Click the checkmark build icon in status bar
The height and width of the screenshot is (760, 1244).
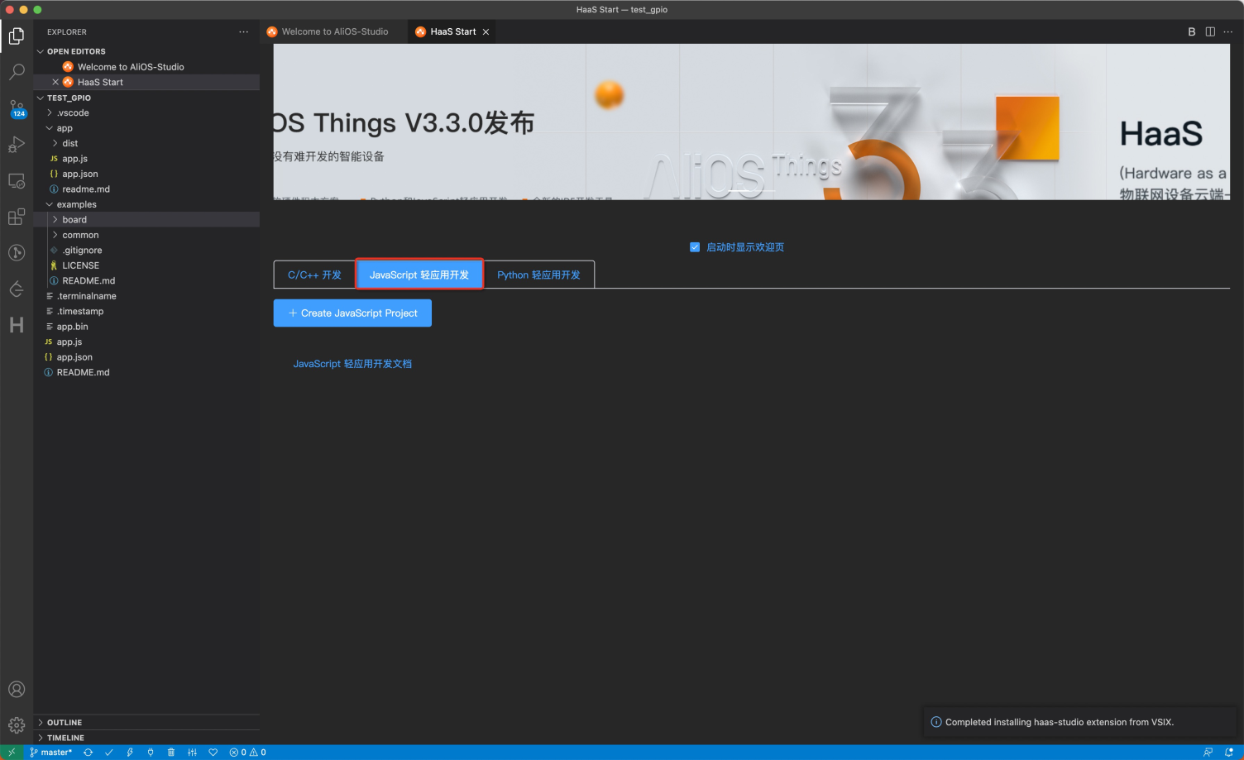(108, 753)
